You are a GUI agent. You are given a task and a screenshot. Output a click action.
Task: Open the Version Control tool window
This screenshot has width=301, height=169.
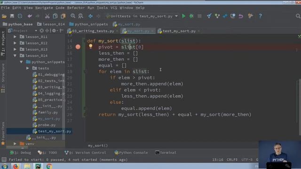click(x=85, y=153)
